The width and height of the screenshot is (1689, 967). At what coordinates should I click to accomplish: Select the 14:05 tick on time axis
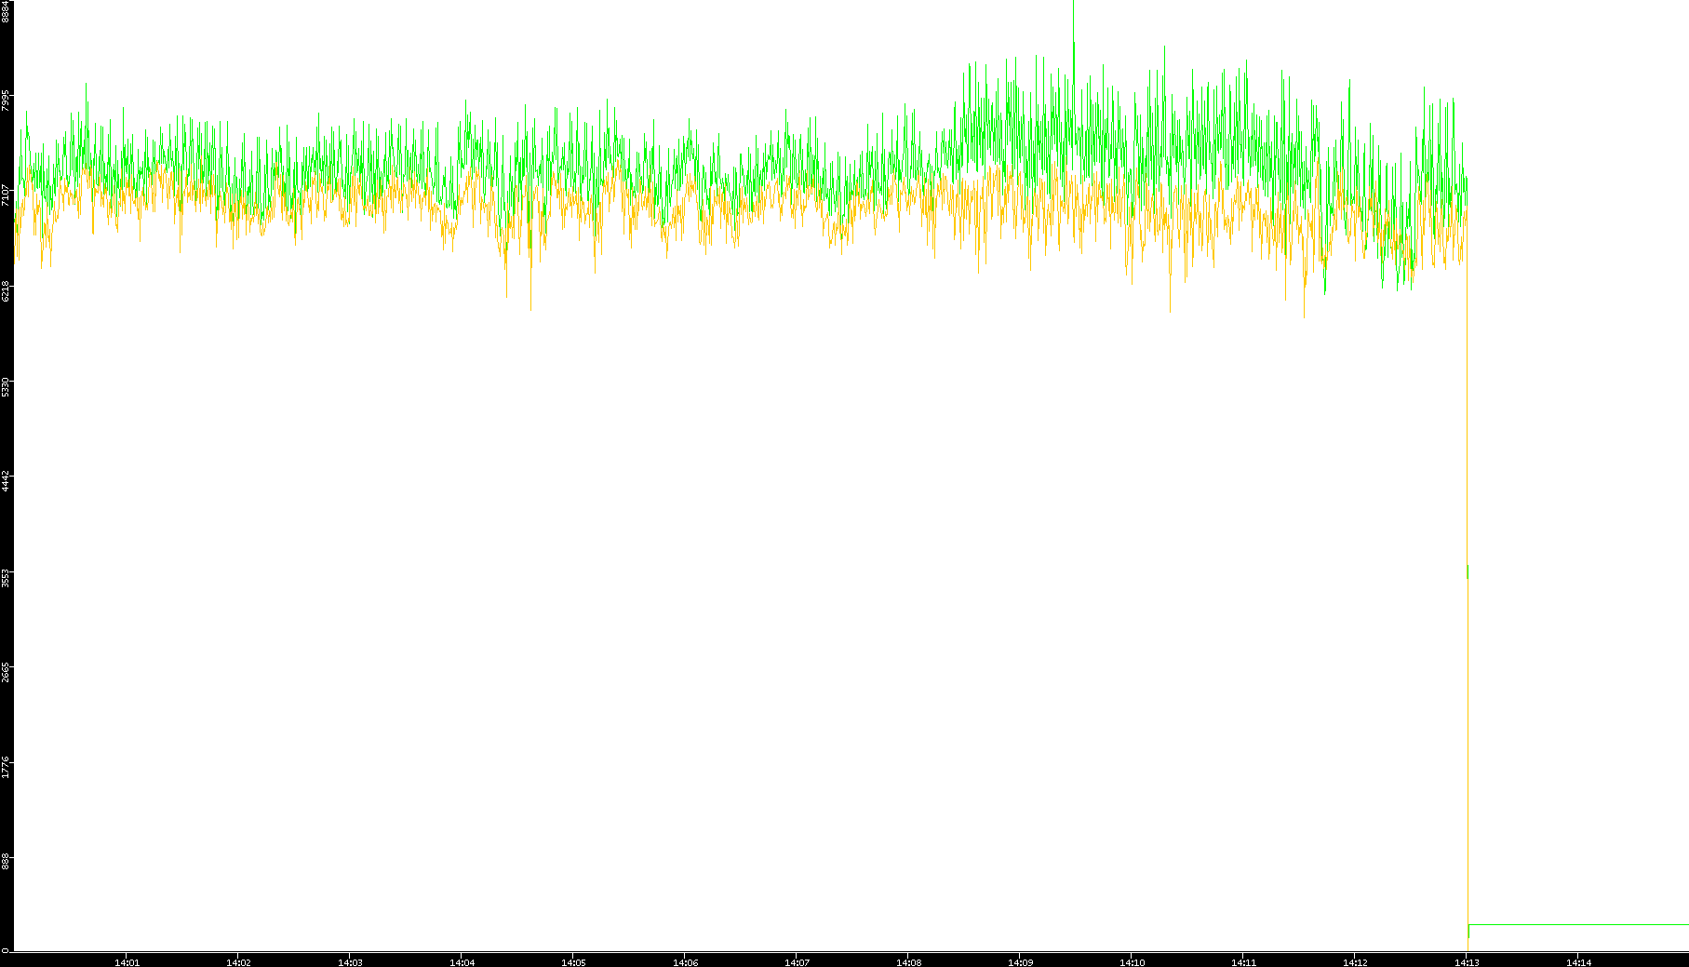[573, 962]
